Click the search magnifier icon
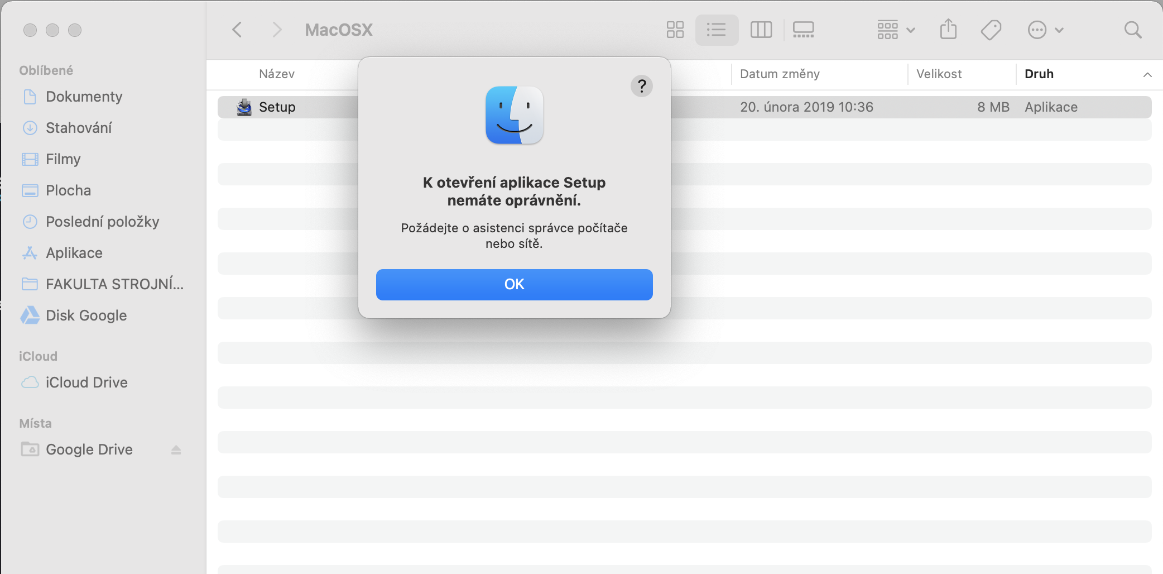Image resolution: width=1163 pixels, height=574 pixels. pyautogui.click(x=1132, y=30)
